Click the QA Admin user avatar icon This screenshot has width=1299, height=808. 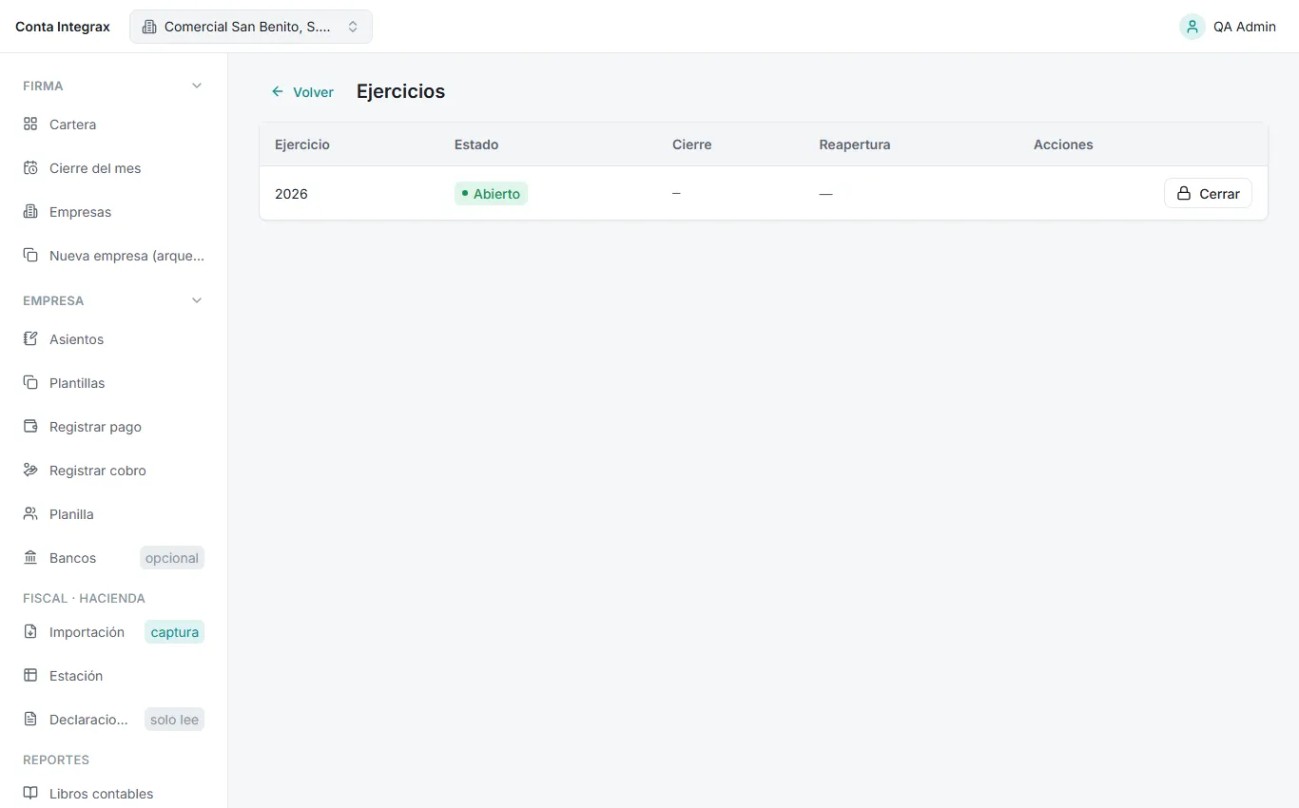click(x=1192, y=27)
